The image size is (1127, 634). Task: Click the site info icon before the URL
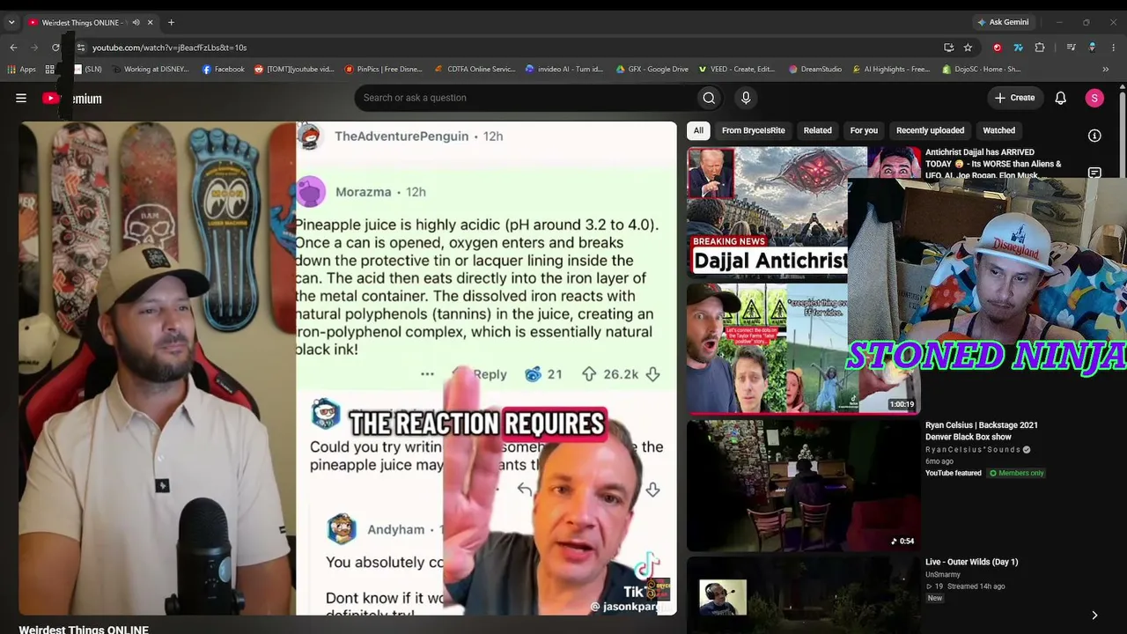click(80, 48)
